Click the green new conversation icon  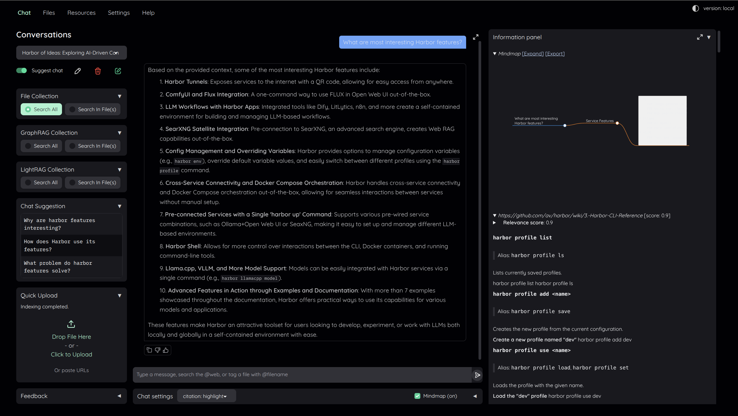[x=118, y=71]
